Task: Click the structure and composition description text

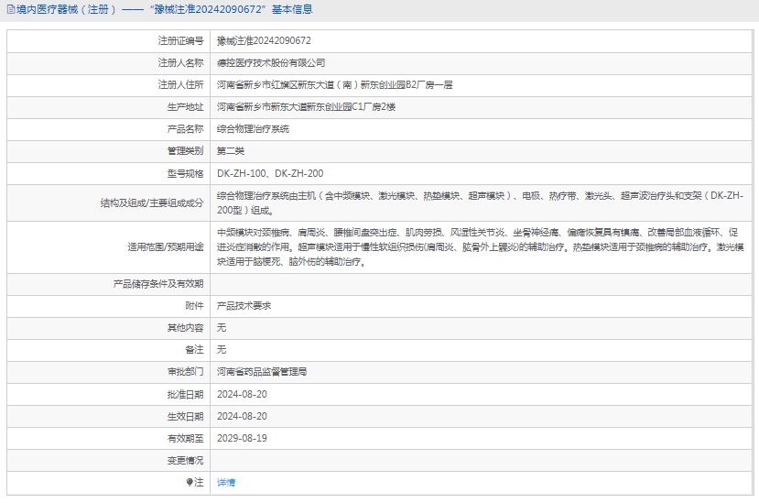Action: tap(480, 202)
